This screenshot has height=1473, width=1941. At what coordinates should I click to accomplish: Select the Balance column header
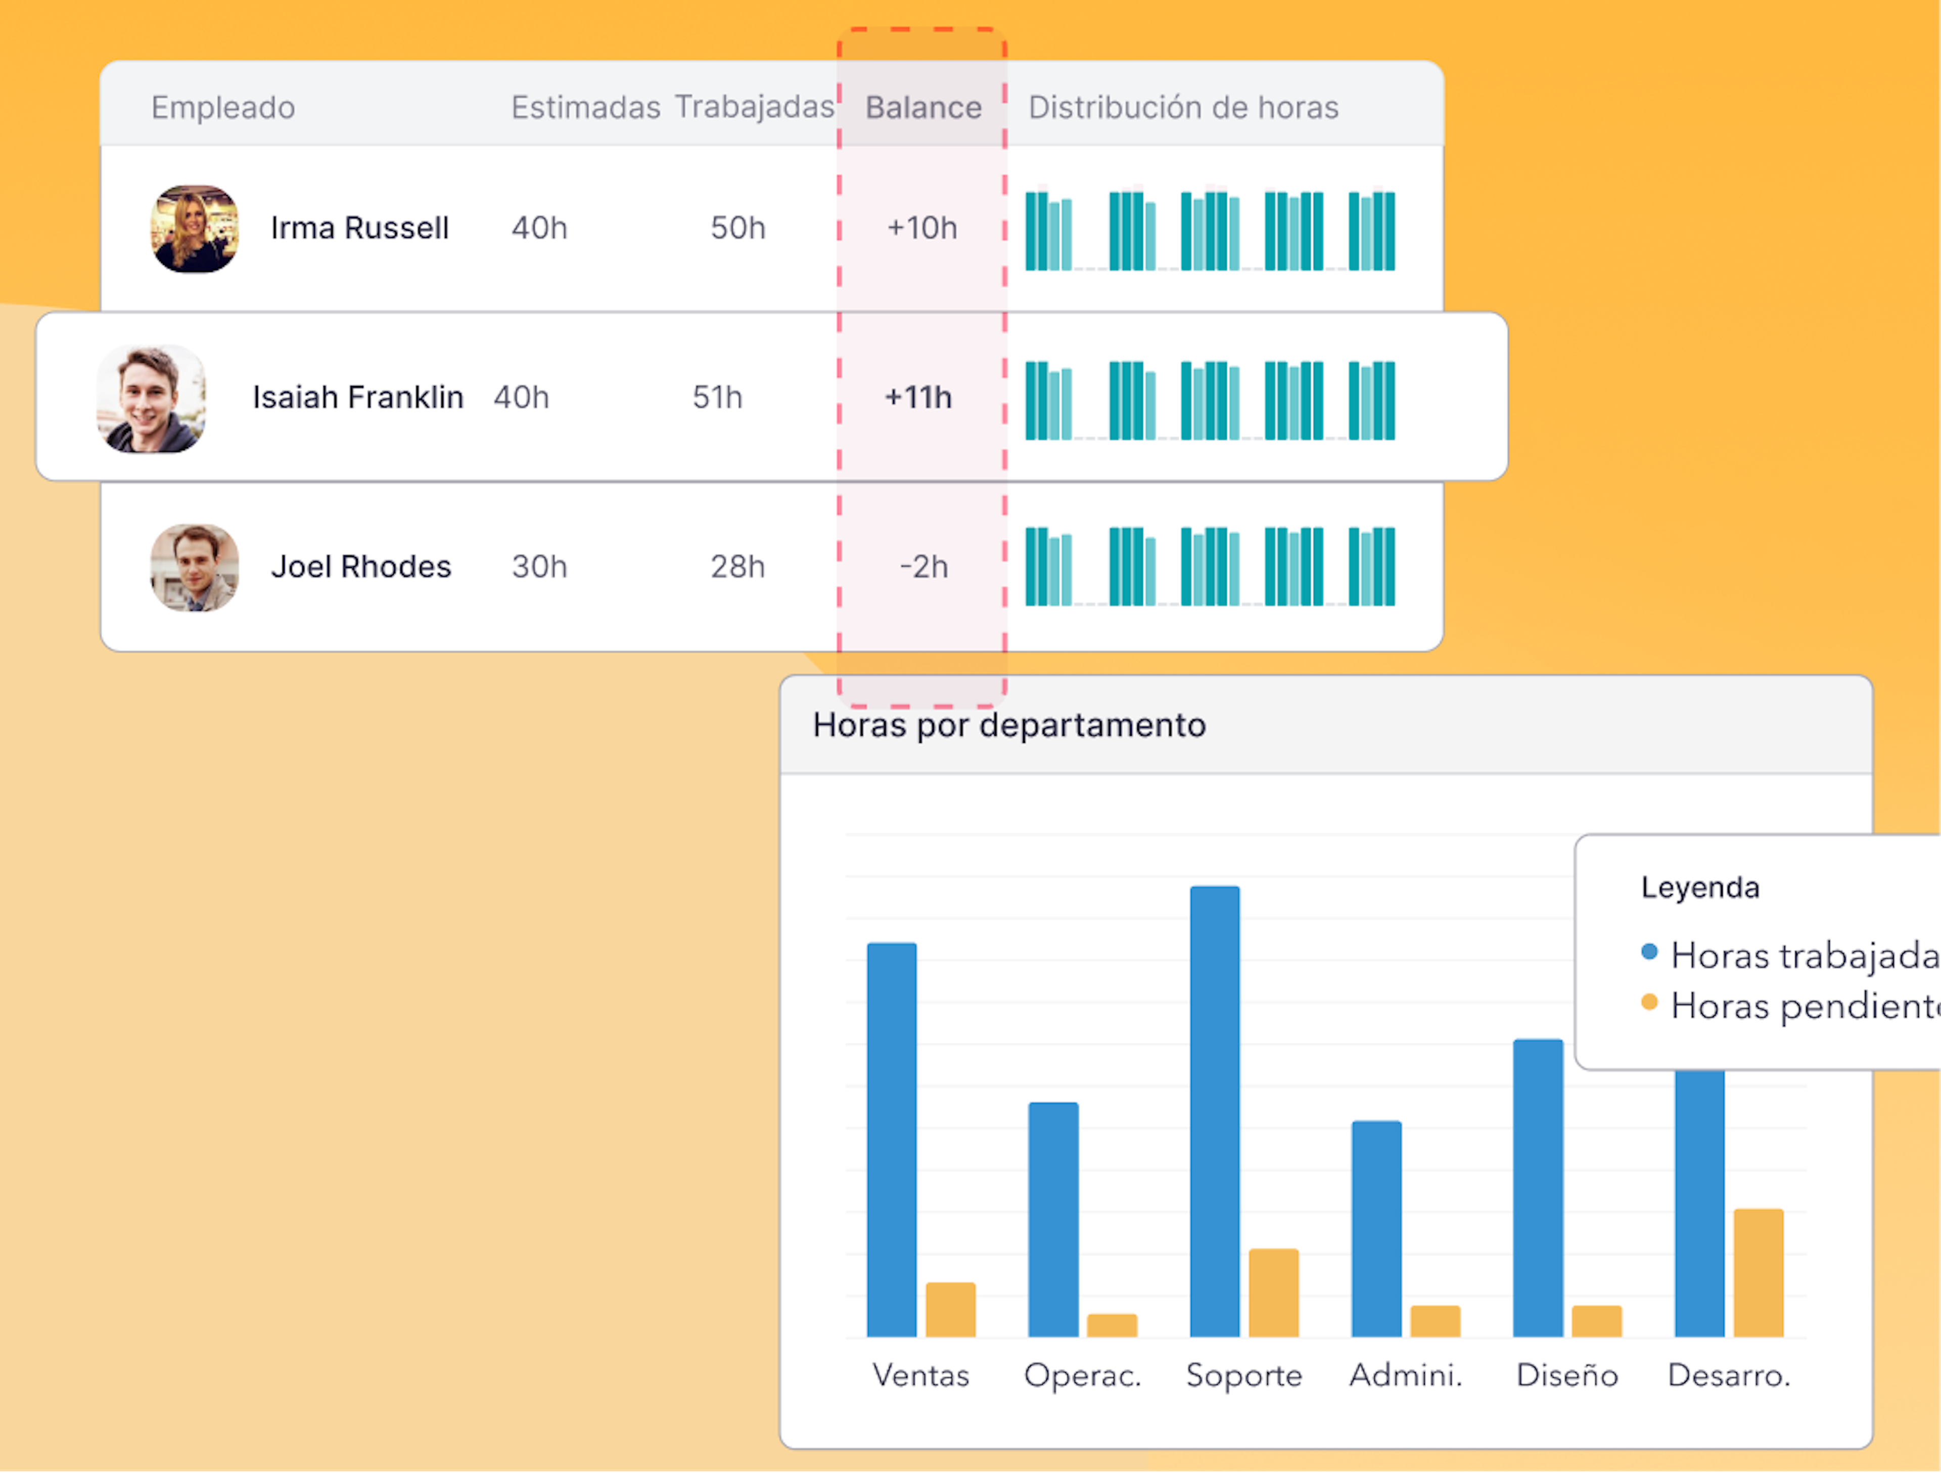pyautogui.click(x=923, y=107)
